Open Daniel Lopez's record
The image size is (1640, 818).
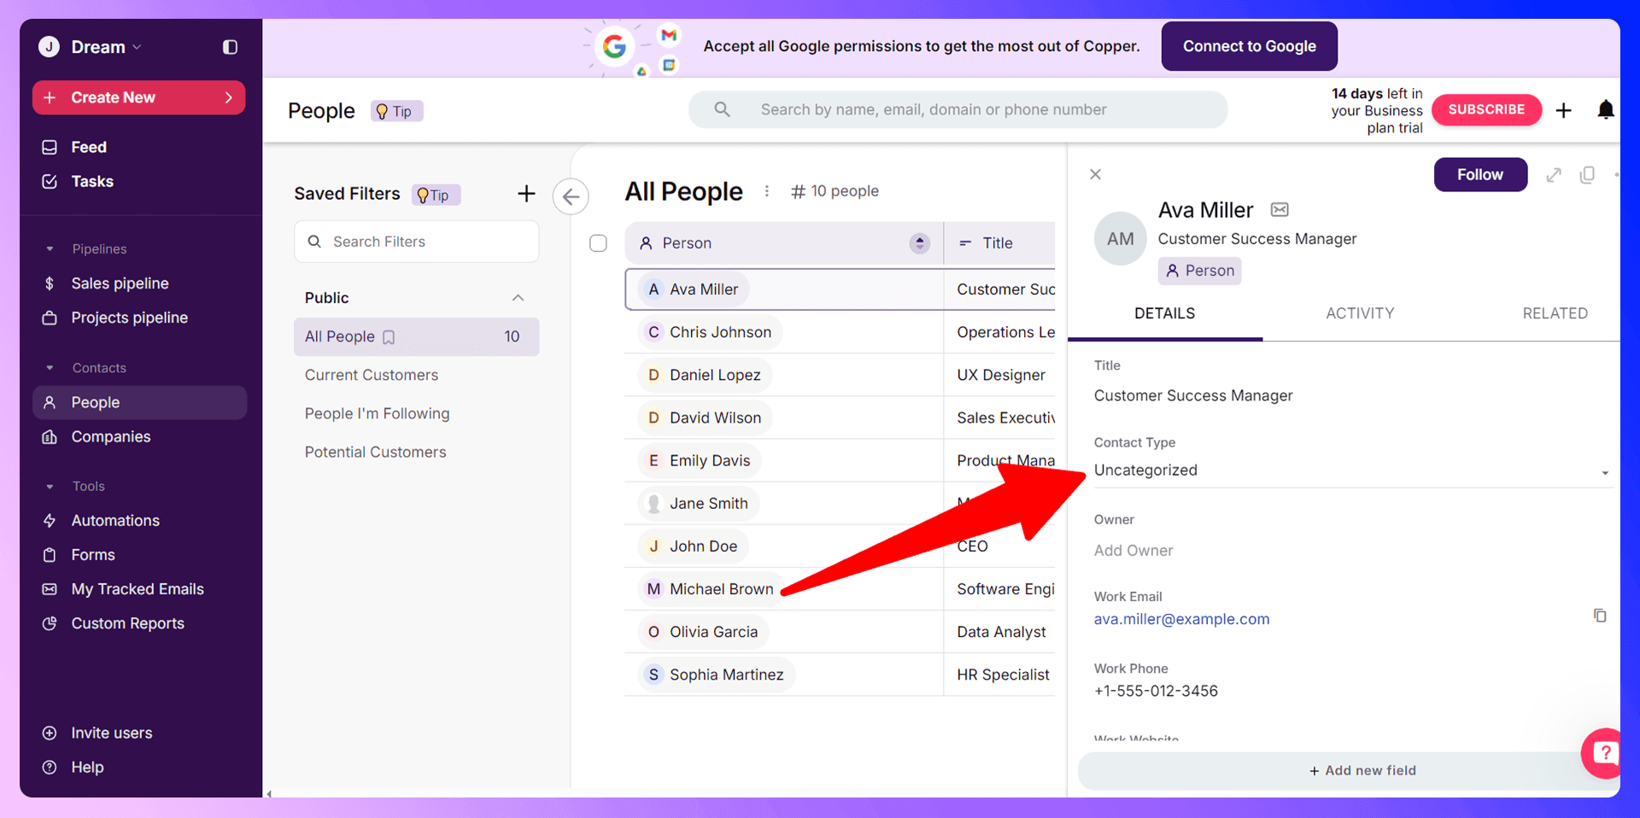tap(715, 375)
